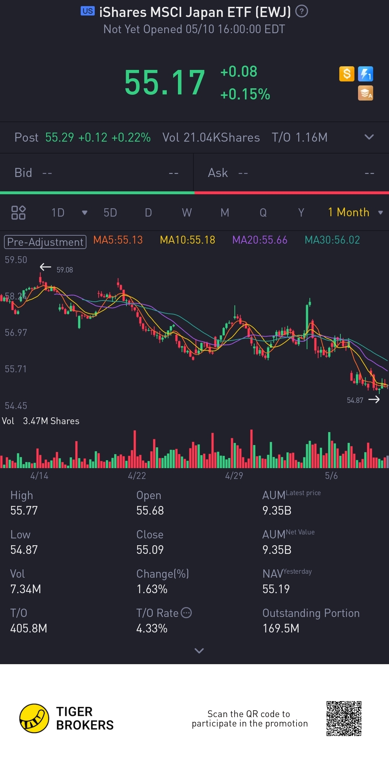Tap the T/O Rate 4.33% value
Viewport: 389px width, 773px height.
(152, 628)
